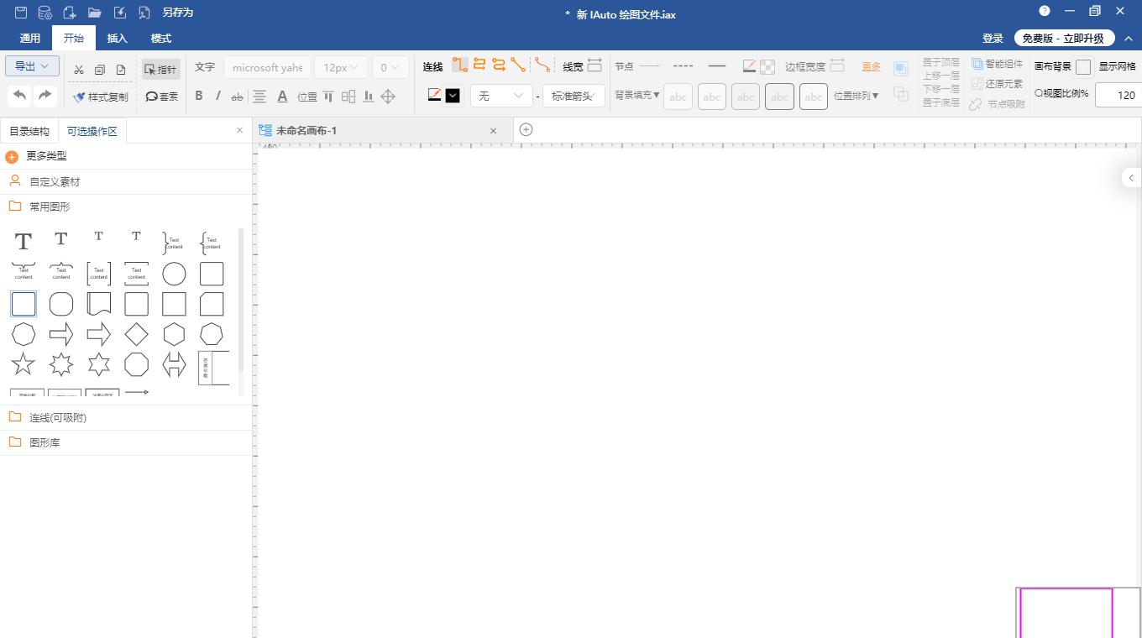The width and height of the screenshot is (1142, 638).
Task: Click the view scale input showing 120
Action: pyautogui.click(x=1118, y=95)
